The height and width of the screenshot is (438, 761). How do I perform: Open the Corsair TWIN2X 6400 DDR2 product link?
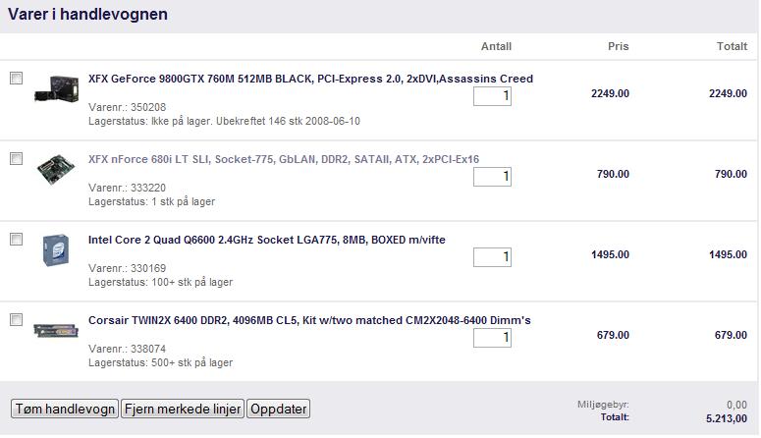[309, 320]
